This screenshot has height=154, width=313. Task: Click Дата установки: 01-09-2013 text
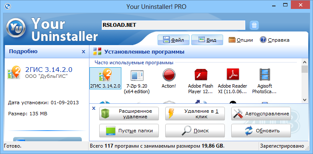point(43,103)
